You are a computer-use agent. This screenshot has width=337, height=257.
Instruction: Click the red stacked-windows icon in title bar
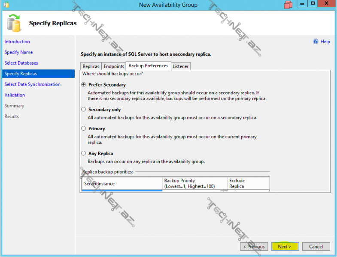288,5
